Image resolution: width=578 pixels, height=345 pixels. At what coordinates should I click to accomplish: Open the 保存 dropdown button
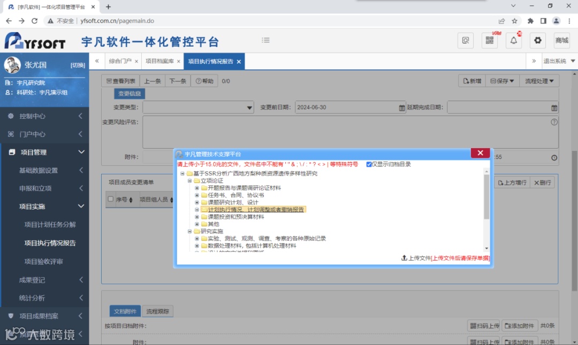point(502,81)
